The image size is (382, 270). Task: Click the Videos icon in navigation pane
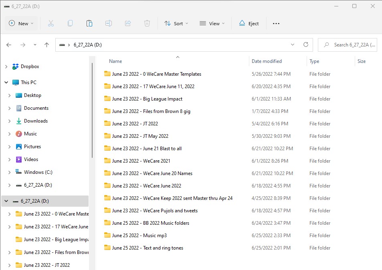pos(19,159)
